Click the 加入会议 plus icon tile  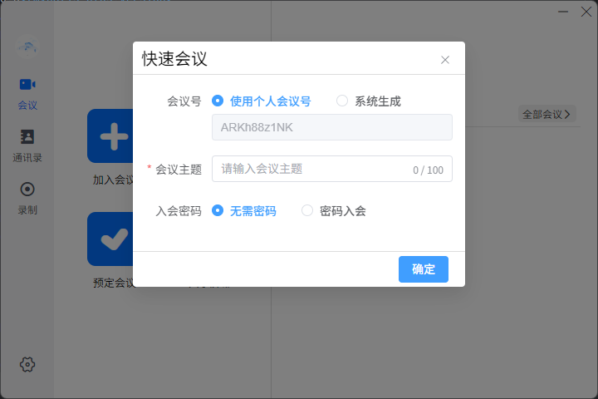click(110, 136)
